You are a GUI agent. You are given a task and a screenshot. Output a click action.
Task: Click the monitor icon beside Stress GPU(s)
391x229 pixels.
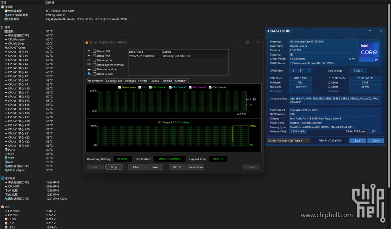click(x=89, y=74)
